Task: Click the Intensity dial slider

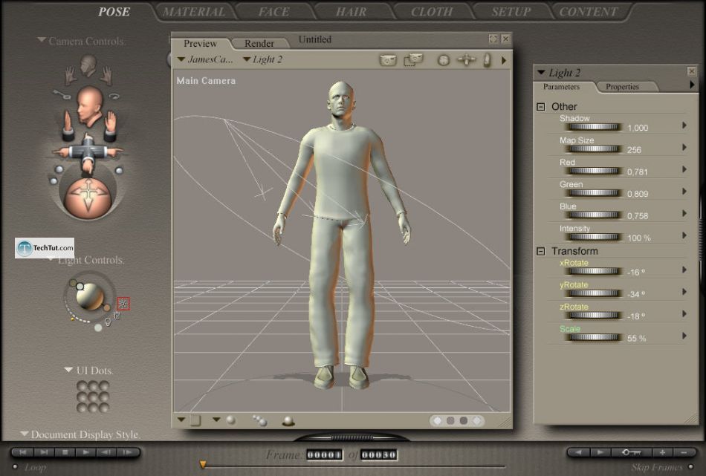Action: coord(593,238)
